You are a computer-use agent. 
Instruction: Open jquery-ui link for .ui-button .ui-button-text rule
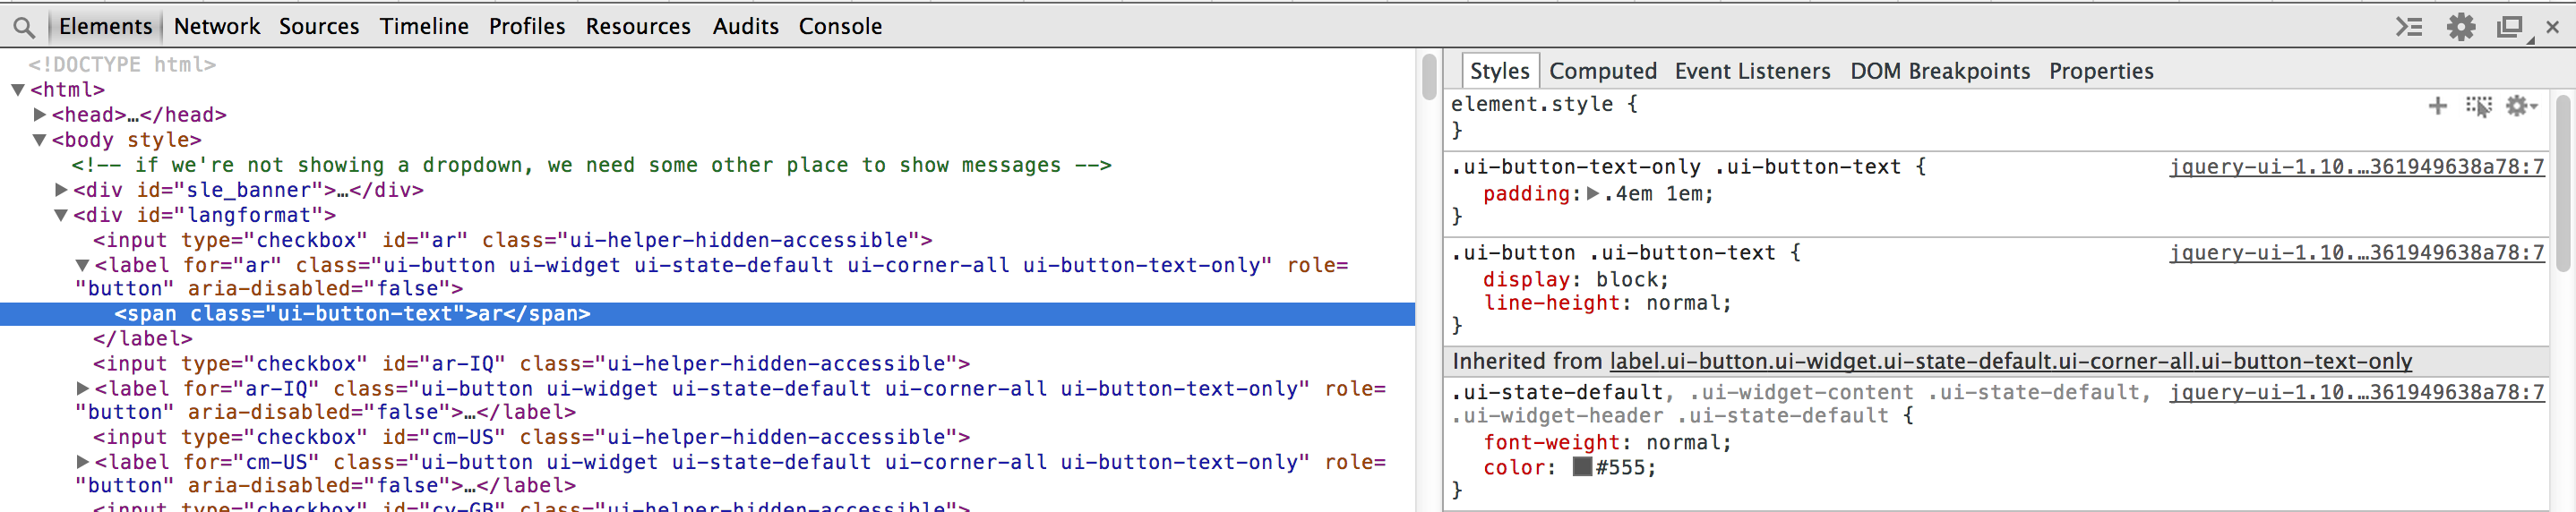pyautogui.click(x=2356, y=253)
